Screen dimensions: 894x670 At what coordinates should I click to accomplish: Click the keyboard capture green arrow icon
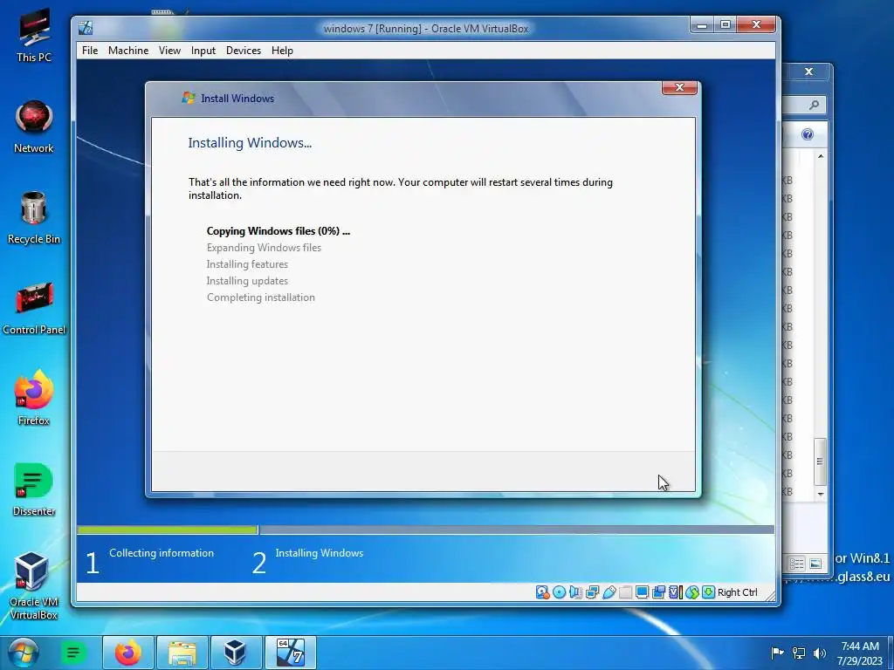pos(708,592)
